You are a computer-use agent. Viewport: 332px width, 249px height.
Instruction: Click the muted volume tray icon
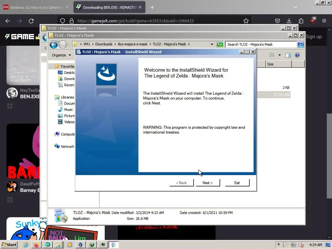tap(301, 245)
